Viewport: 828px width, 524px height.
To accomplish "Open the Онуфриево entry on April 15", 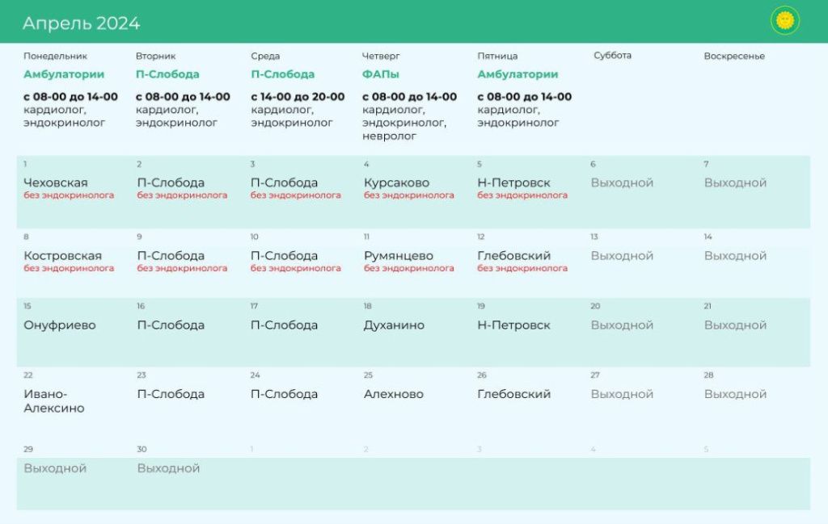I will click(x=60, y=325).
